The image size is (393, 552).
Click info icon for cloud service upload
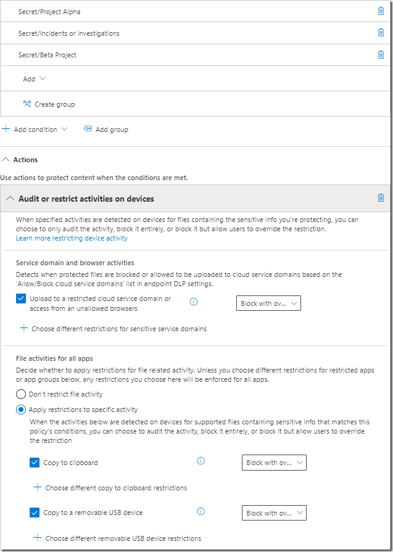194,302
